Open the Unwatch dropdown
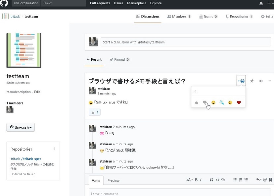 pyautogui.click(x=21, y=127)
